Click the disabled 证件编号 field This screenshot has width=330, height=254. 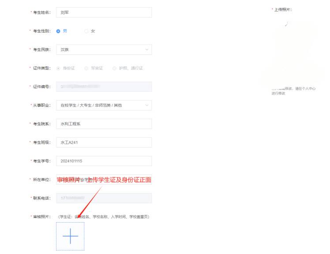pos(104,87)
